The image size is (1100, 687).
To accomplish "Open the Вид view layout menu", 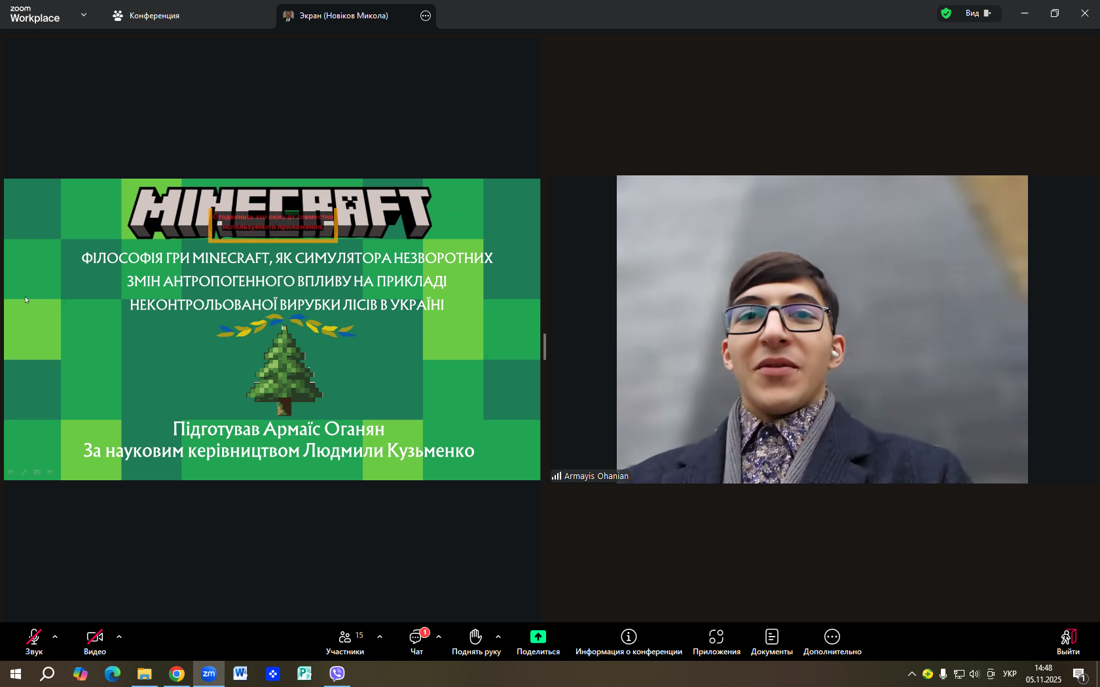I will 978,13.
